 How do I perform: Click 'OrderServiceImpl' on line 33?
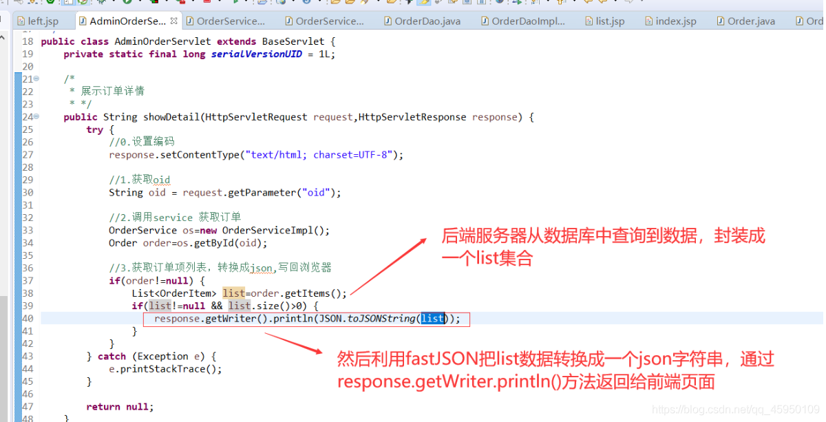[267, 230]
